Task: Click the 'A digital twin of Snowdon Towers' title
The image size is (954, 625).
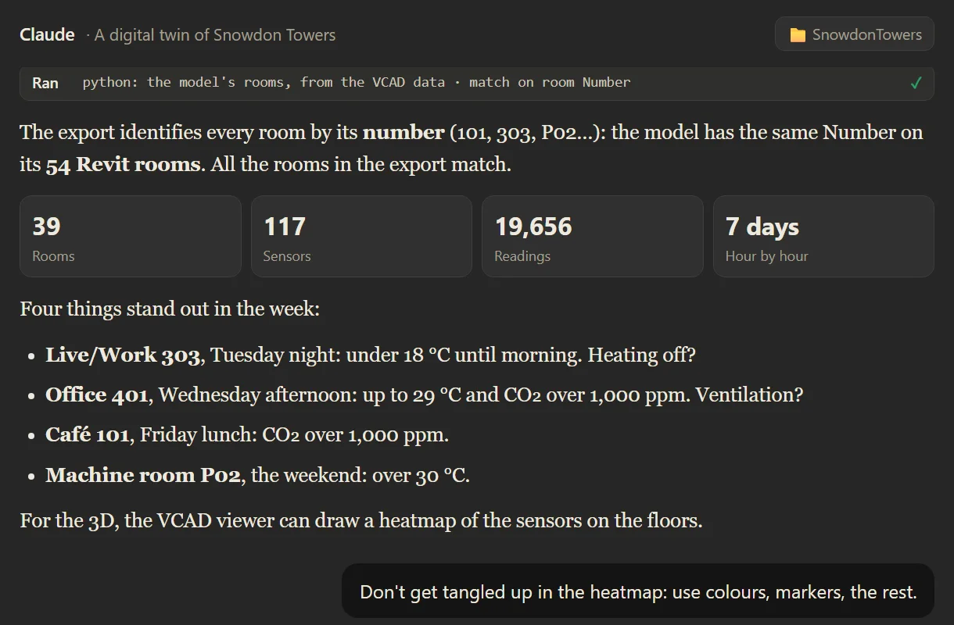Action: tap(215, 35)
